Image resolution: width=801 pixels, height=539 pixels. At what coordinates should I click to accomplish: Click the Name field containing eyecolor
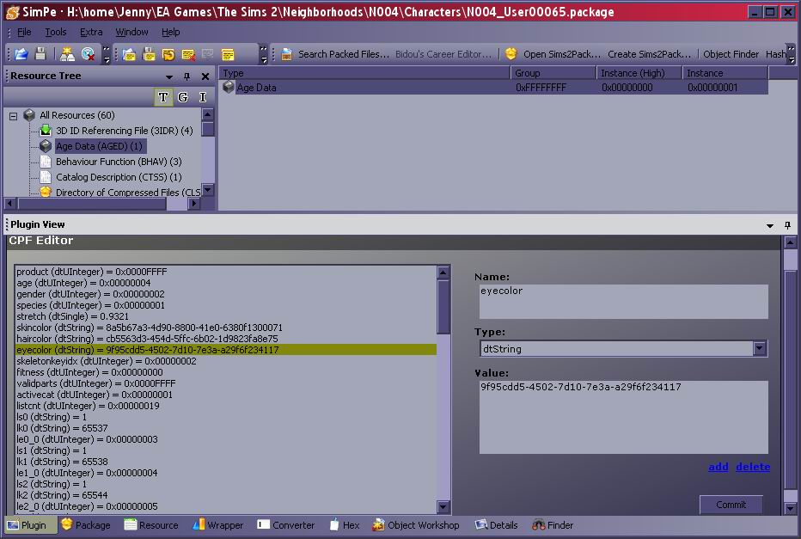click(623, 302)
